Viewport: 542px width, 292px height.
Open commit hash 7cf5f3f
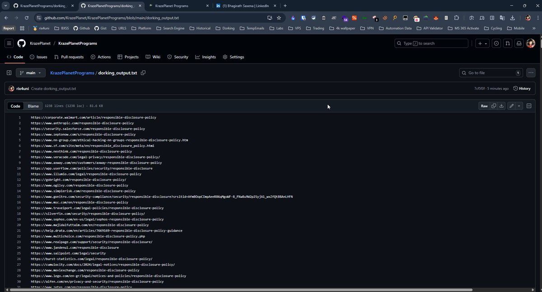pyautogui.click(x=481, y=88)
